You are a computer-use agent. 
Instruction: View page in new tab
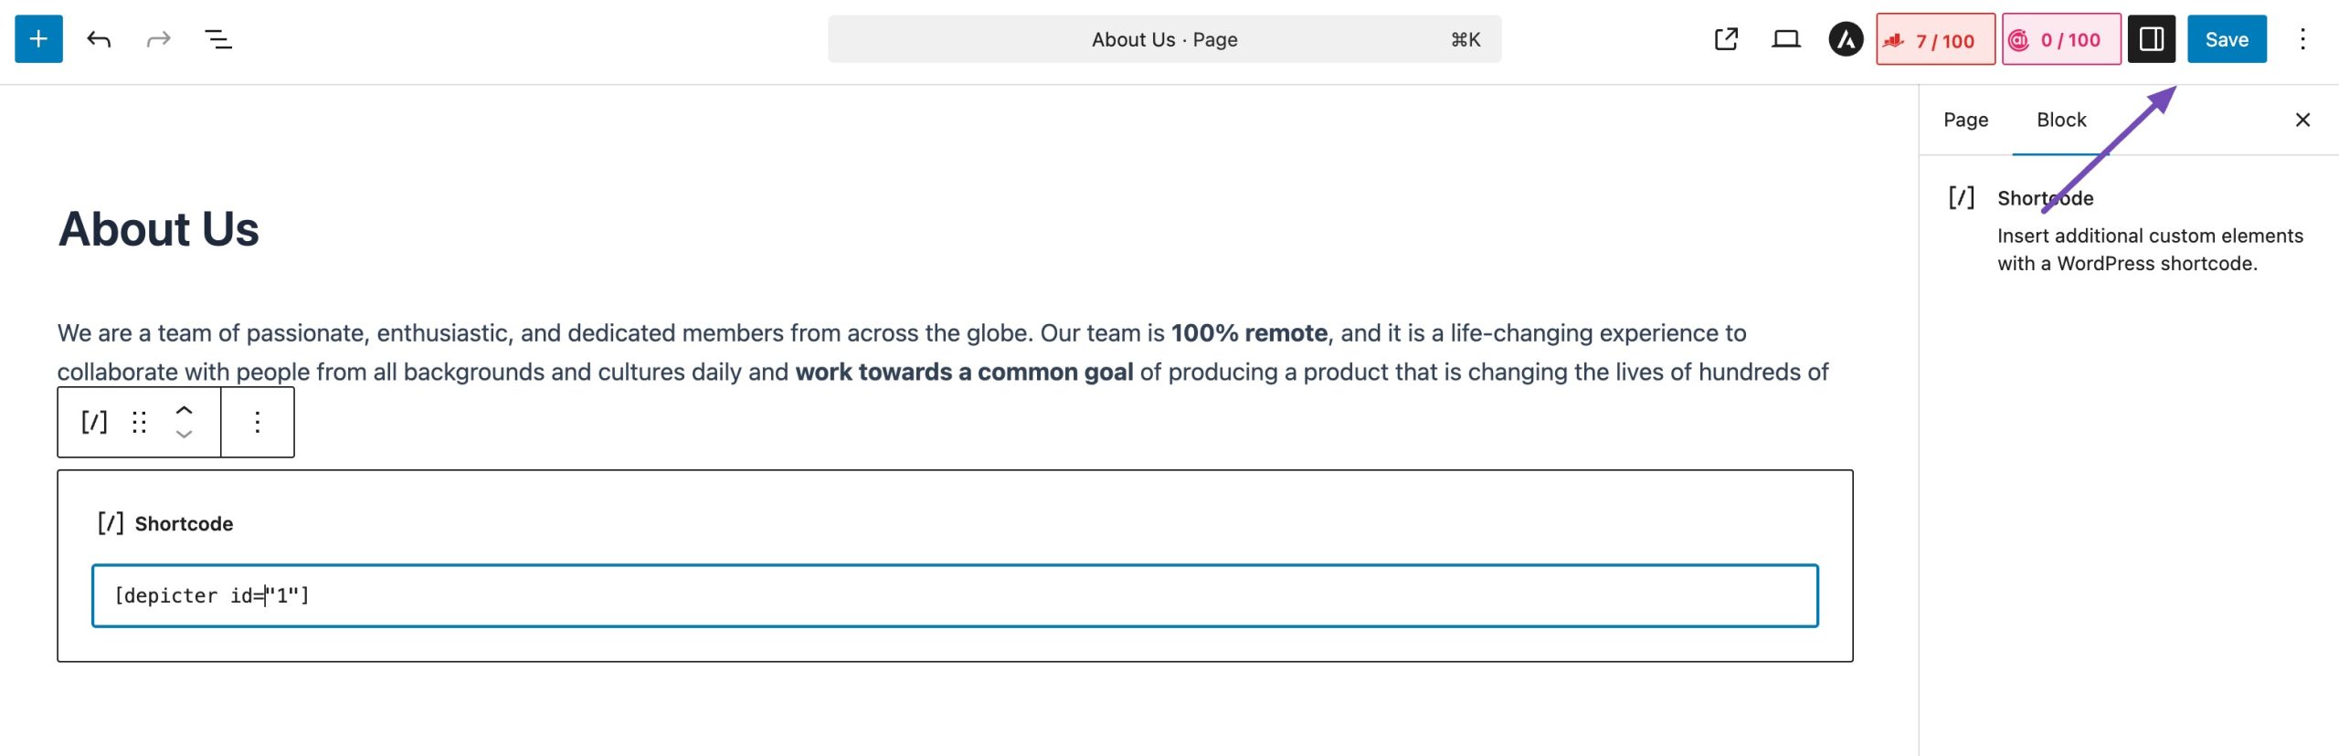[x=1726, y=39]
